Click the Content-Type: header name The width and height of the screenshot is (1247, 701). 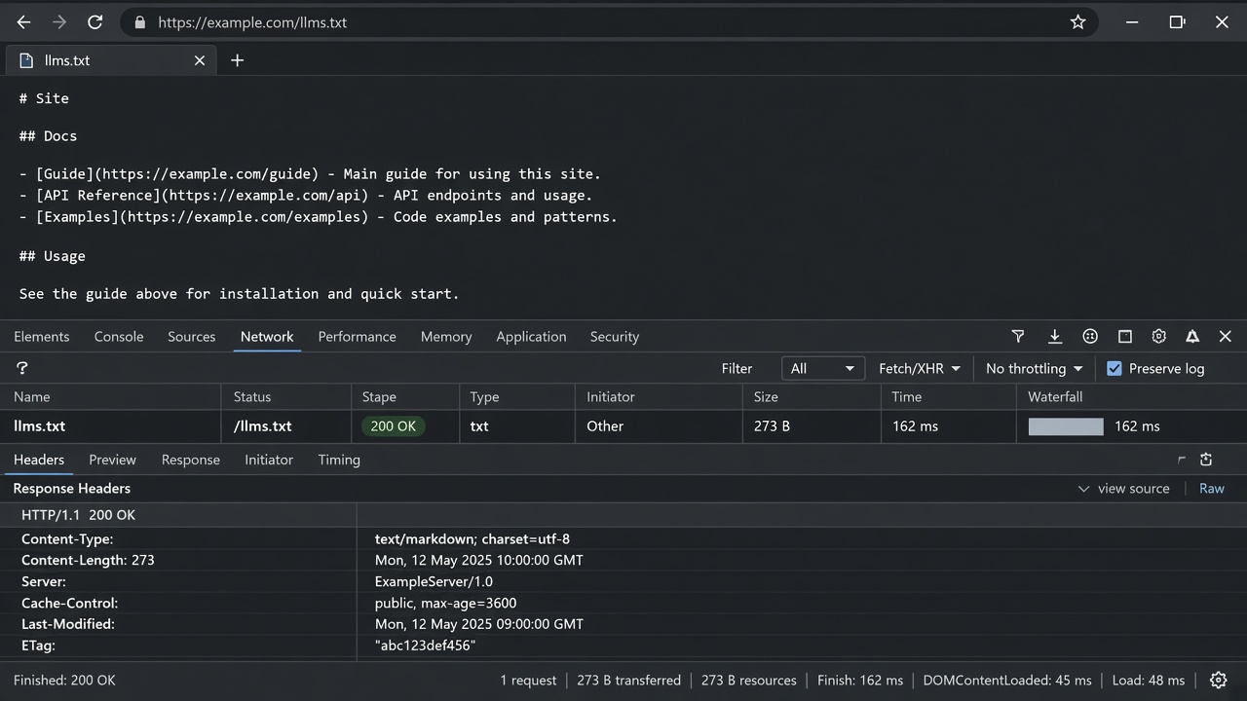pos(67,538)
